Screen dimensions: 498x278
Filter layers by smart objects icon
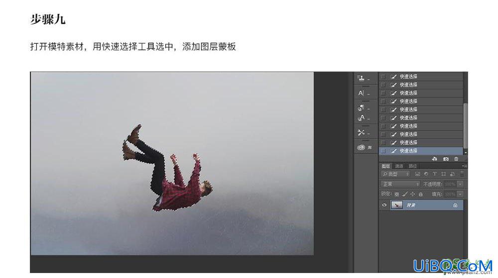point(452,174)
